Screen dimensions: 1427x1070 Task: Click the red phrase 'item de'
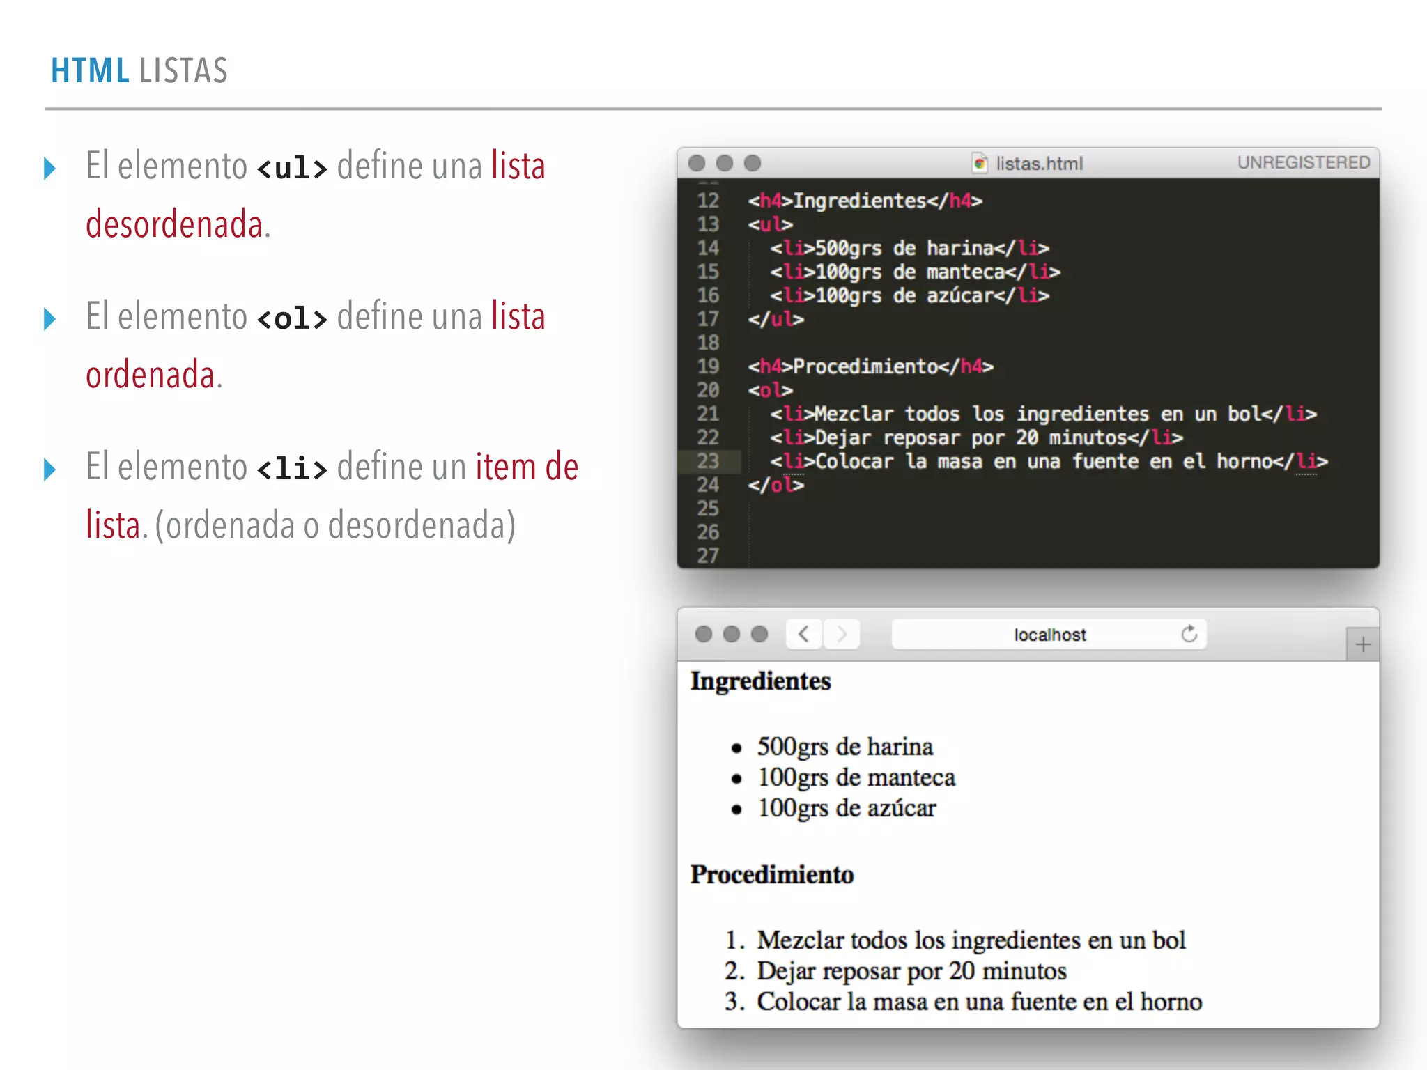[x=527, y=467]
